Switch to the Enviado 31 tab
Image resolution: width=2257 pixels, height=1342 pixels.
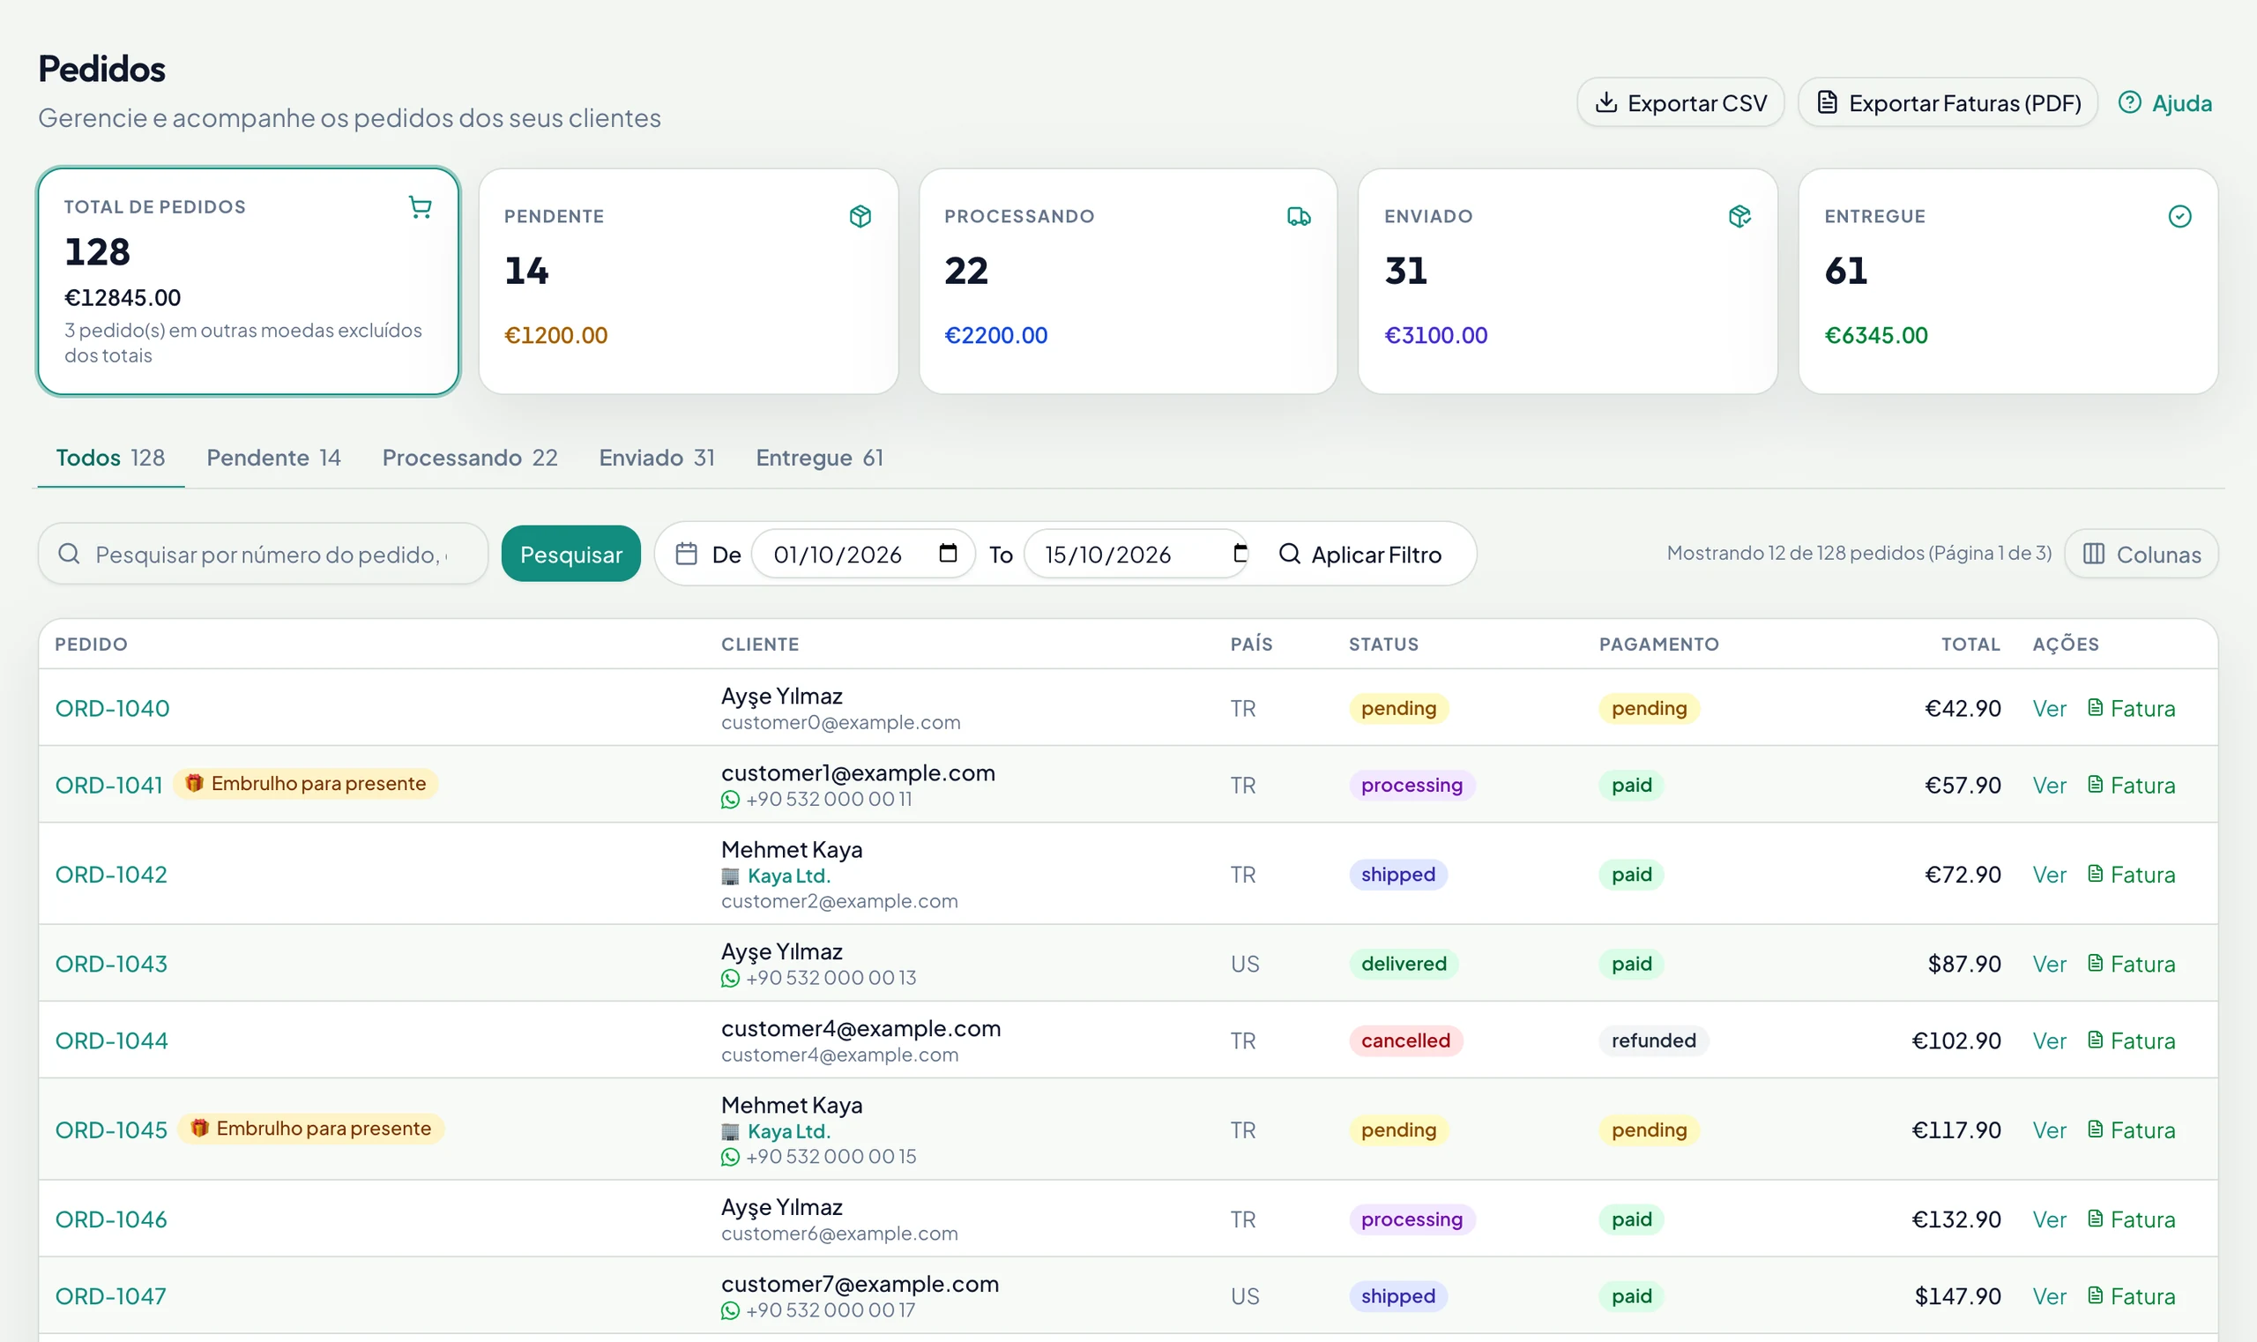pos(657,458)
